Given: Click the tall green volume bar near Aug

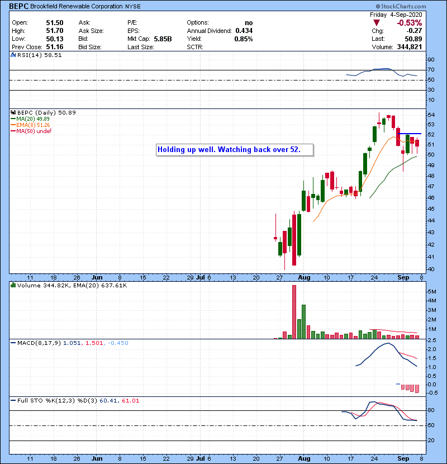Looking at the screenshot, I should (x=303, y=321).
